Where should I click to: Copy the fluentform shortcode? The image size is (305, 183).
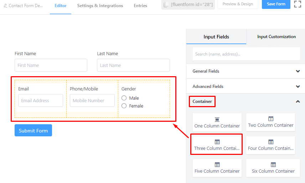[188, 4]
